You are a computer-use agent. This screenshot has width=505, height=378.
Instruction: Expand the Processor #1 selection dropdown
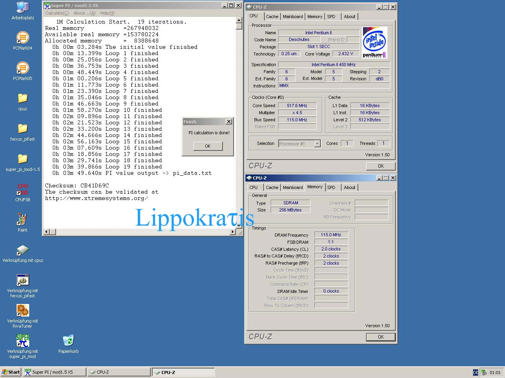coord(317,144)
